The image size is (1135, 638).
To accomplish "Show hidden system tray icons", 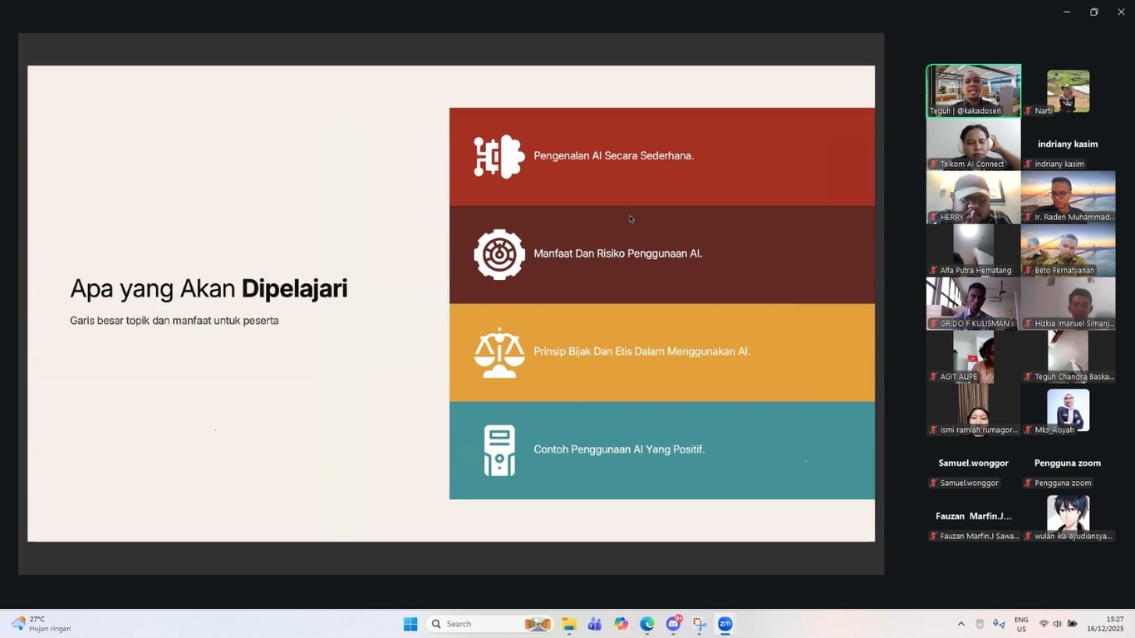I will click(x=961, y=624).
